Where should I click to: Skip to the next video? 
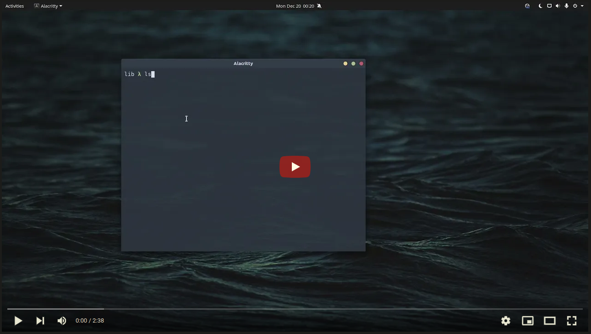click(x=40, y=321)
